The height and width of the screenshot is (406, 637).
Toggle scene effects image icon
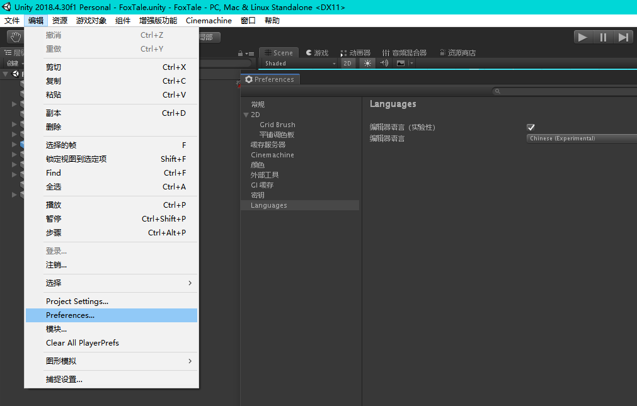401,64
